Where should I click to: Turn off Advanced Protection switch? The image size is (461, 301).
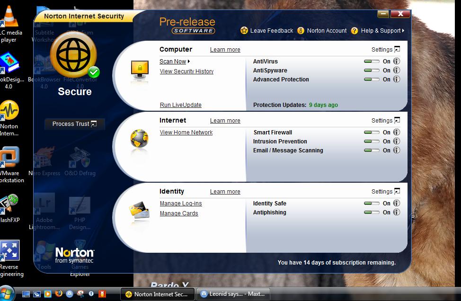pos(372,80)
